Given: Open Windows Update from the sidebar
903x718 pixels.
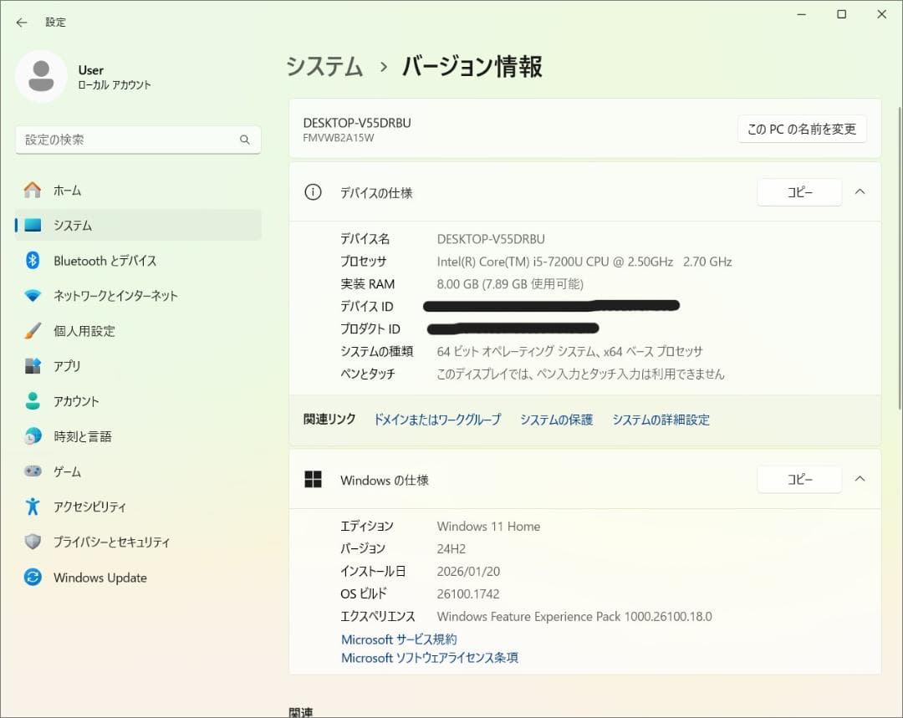Looking at the screenshot, I should 98,577.
